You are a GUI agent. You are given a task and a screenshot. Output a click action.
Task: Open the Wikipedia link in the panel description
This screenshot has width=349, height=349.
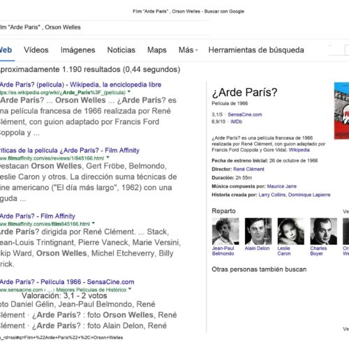click(x=299, y=150)
